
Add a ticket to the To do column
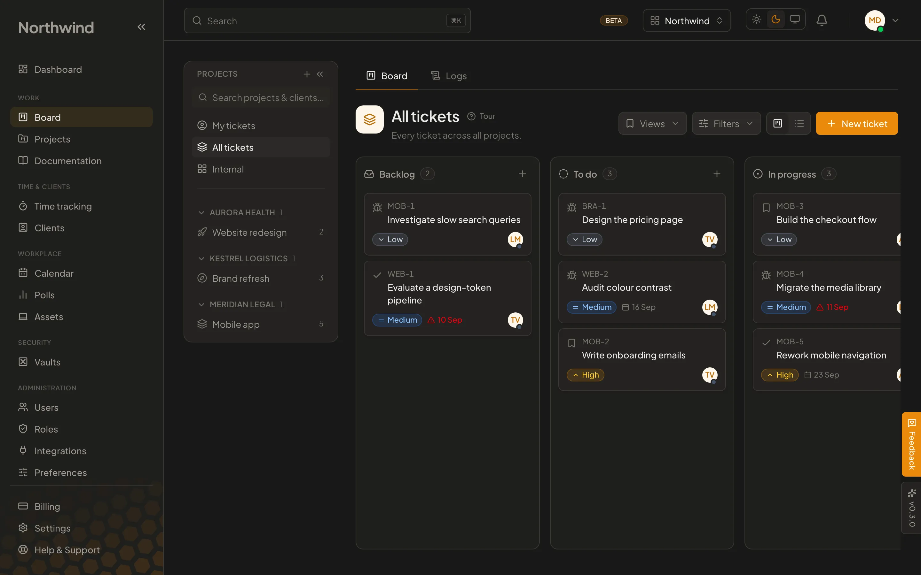(x=717, y=174)
